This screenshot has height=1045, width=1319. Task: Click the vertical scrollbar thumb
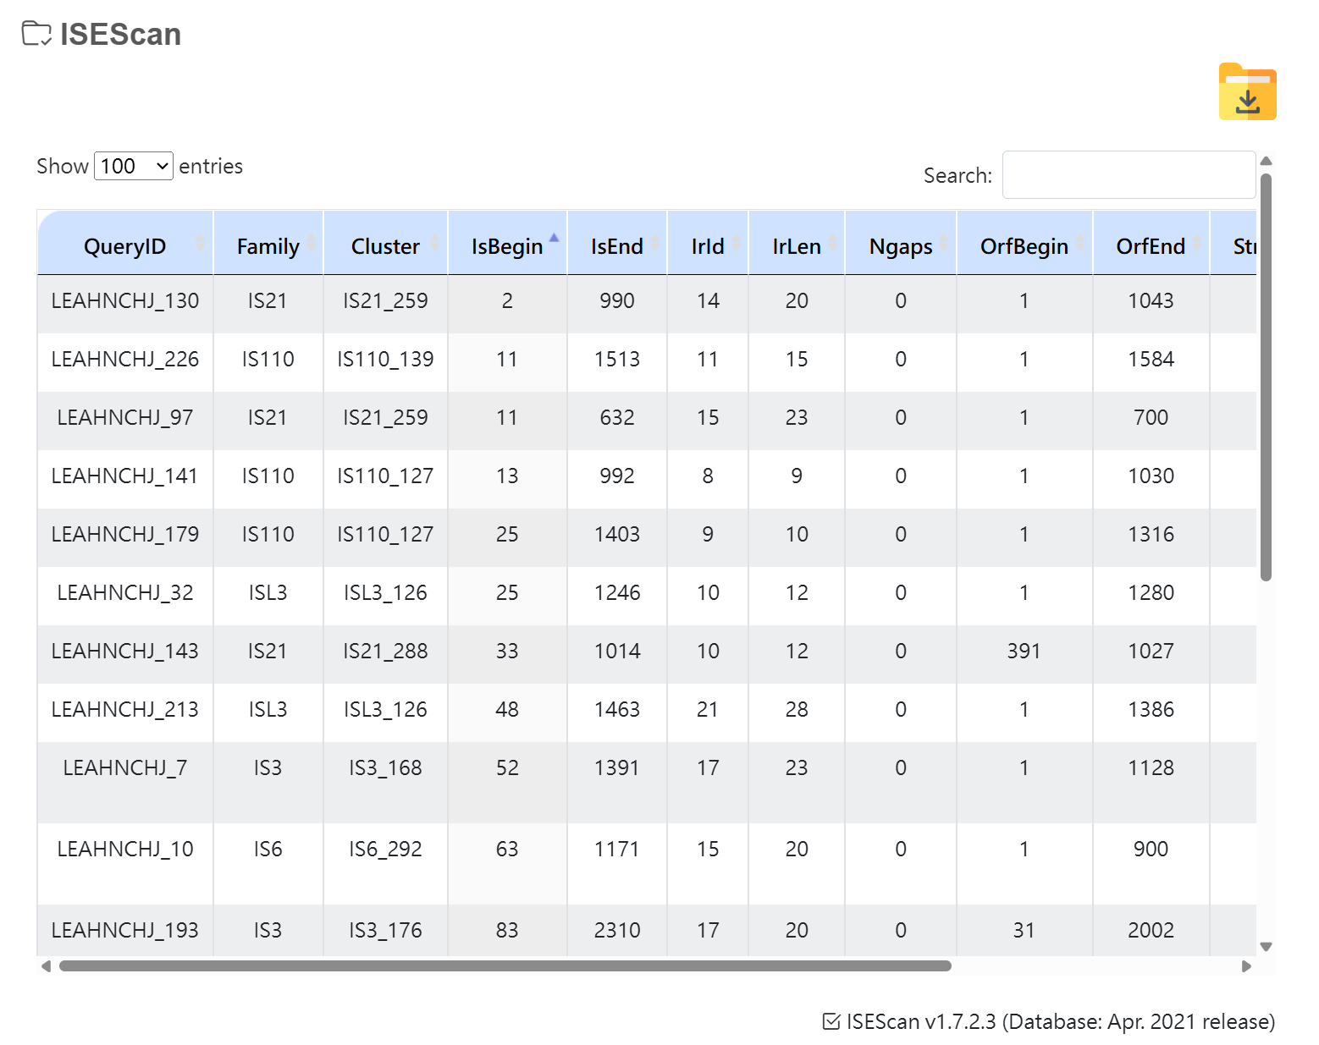[x=1266, y=377]
